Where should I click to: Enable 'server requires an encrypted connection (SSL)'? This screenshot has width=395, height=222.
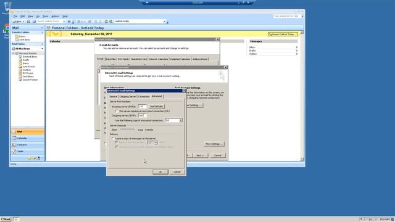point(117,111)
